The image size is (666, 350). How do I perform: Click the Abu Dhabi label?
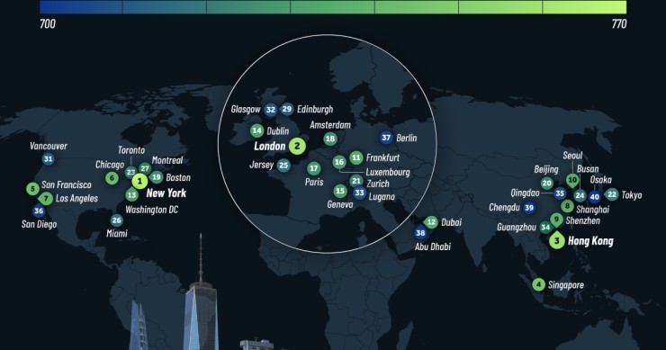click(x=432, y=247)
